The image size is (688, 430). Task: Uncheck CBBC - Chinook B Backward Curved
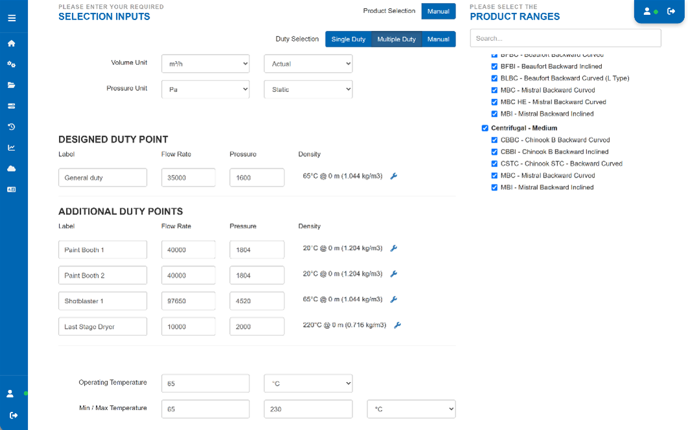click(x=494, y=140)
